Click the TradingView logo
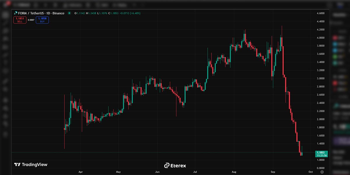 [31, 164]
